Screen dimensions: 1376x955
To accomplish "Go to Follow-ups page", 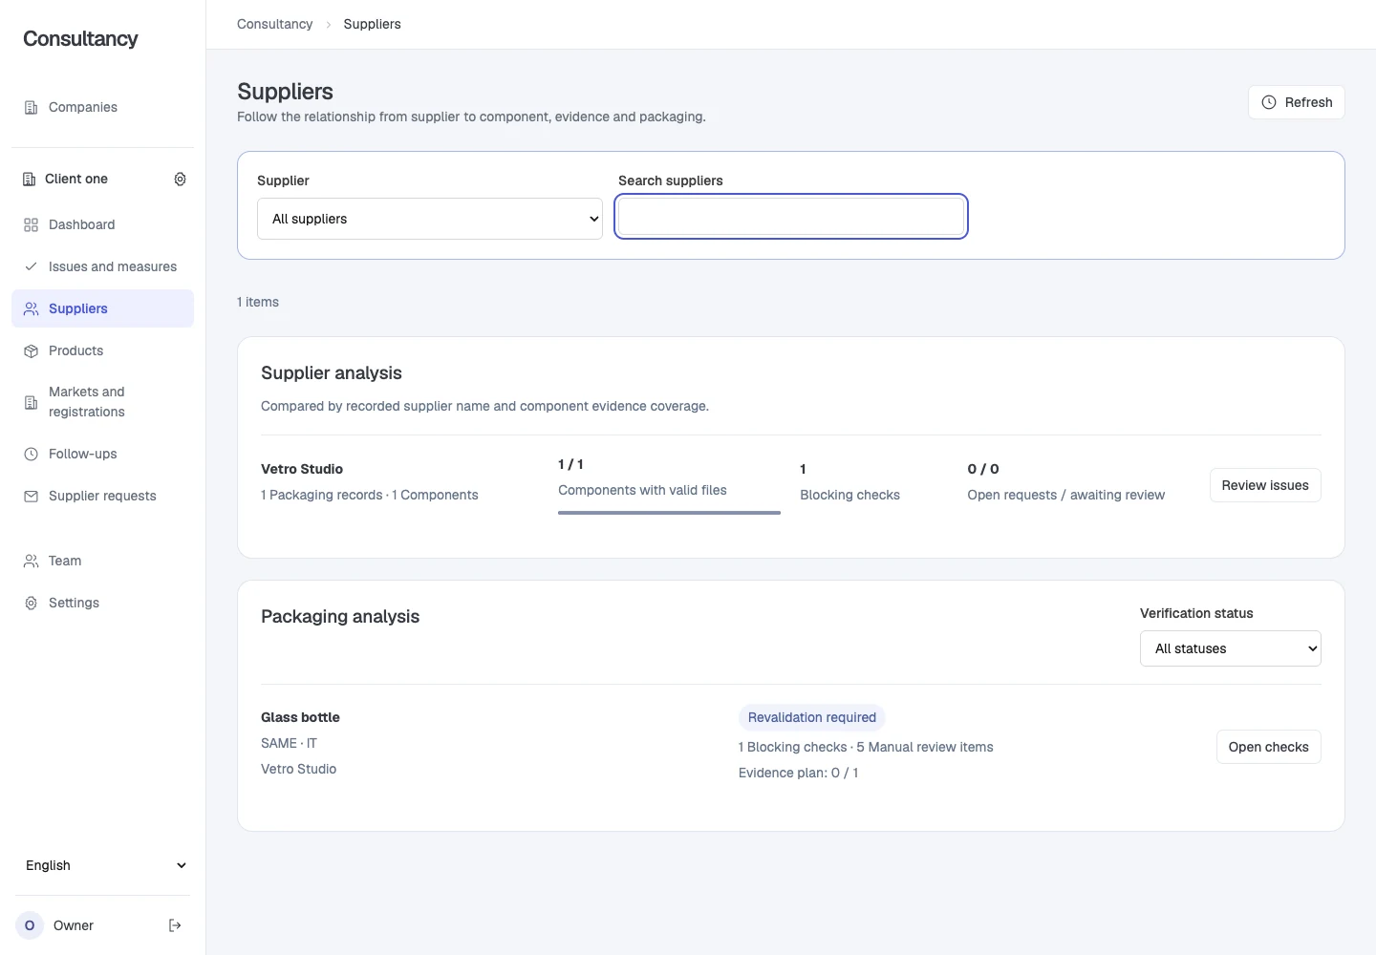I will click(103, 455).
